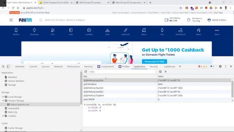Delete selected storage entry with X icon
Image resolution: width=234 pixels, height=132 pixels.
[x=166, y=71]
